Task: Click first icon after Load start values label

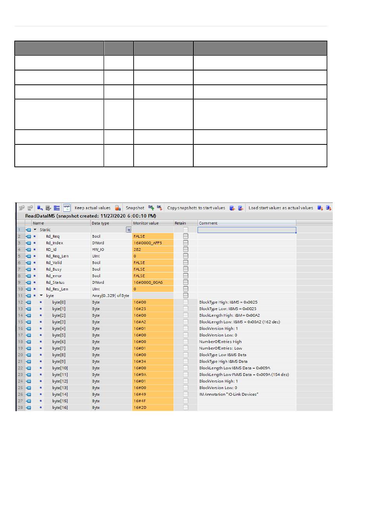Action: pyautogui.click(x=320, y=208)
